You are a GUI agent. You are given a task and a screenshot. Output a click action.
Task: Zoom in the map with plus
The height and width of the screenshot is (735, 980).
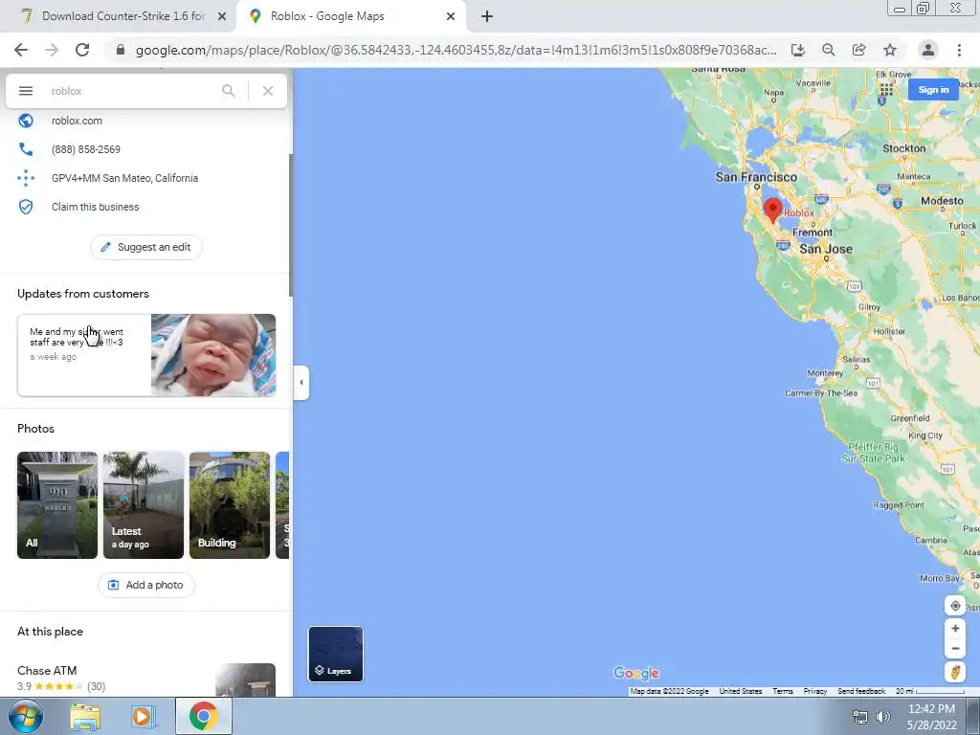click(x=955, y=629)
